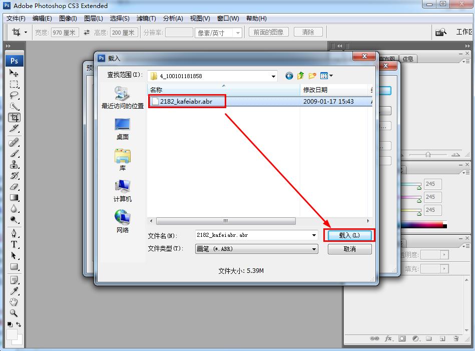475x351 pixels.
Task: Select the Hand tool
Action: point(14,302)
